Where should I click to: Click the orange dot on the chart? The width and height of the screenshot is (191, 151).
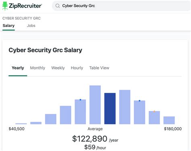click(x=154, y=111)
